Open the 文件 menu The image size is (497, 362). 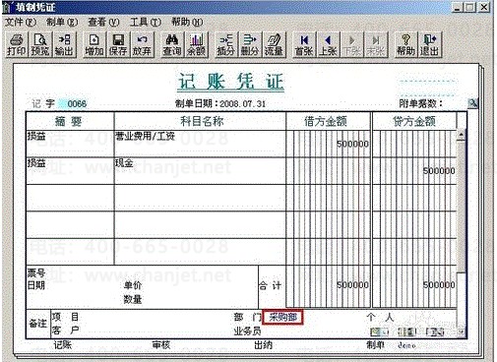pyautogui.click(x=21, y=22)
